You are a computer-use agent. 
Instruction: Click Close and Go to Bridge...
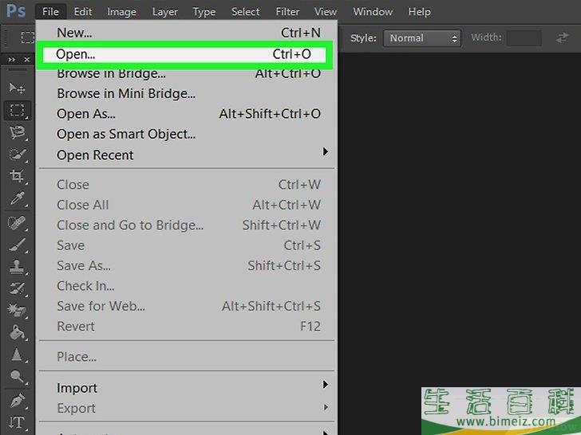coord(188,225)
